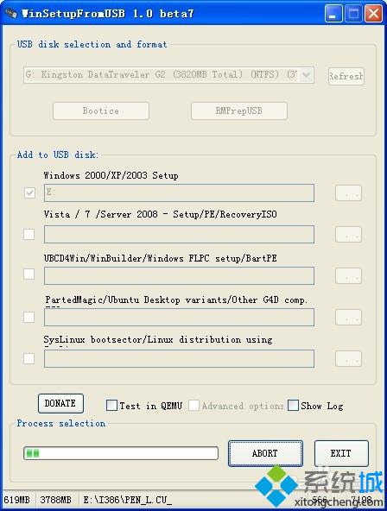
Task: Toggle the Advanced options checkbox
Action: click(193, 406)
